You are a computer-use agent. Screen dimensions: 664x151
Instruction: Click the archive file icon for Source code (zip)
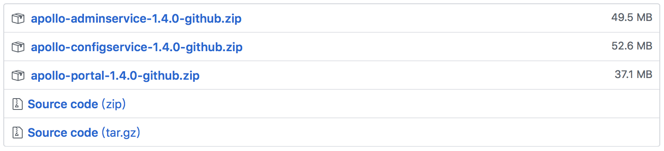(x=17, y=104)
